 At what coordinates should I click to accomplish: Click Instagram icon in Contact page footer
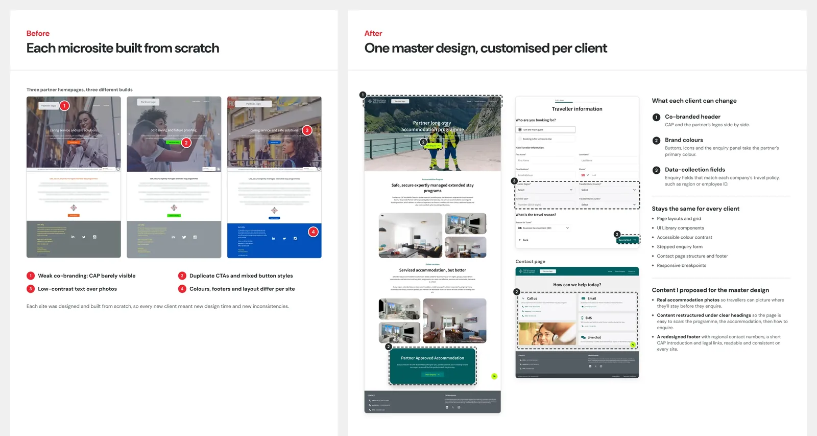tap(601, 366)
